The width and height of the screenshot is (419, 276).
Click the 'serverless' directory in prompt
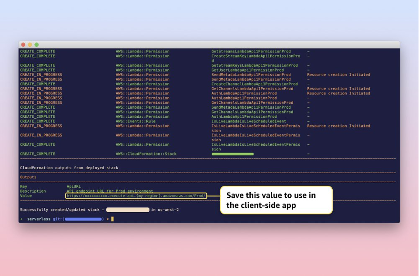[39, 219]
